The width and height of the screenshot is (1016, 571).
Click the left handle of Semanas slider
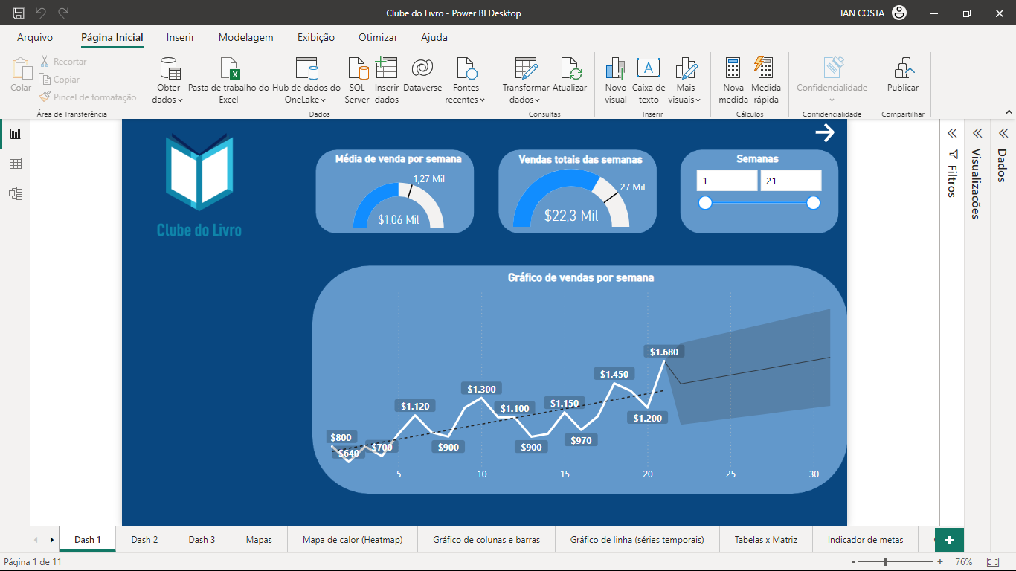click(705, 203)
